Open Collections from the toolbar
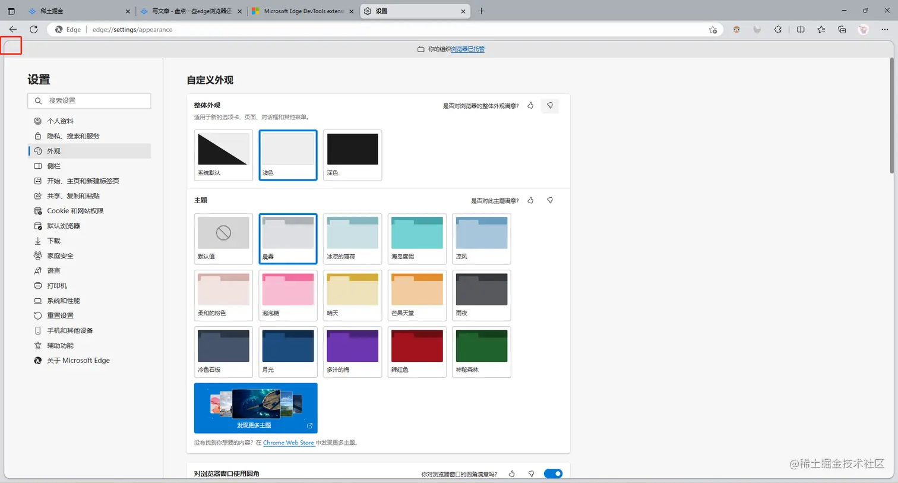This screenshot has width=898, height=483. point(842,29)
